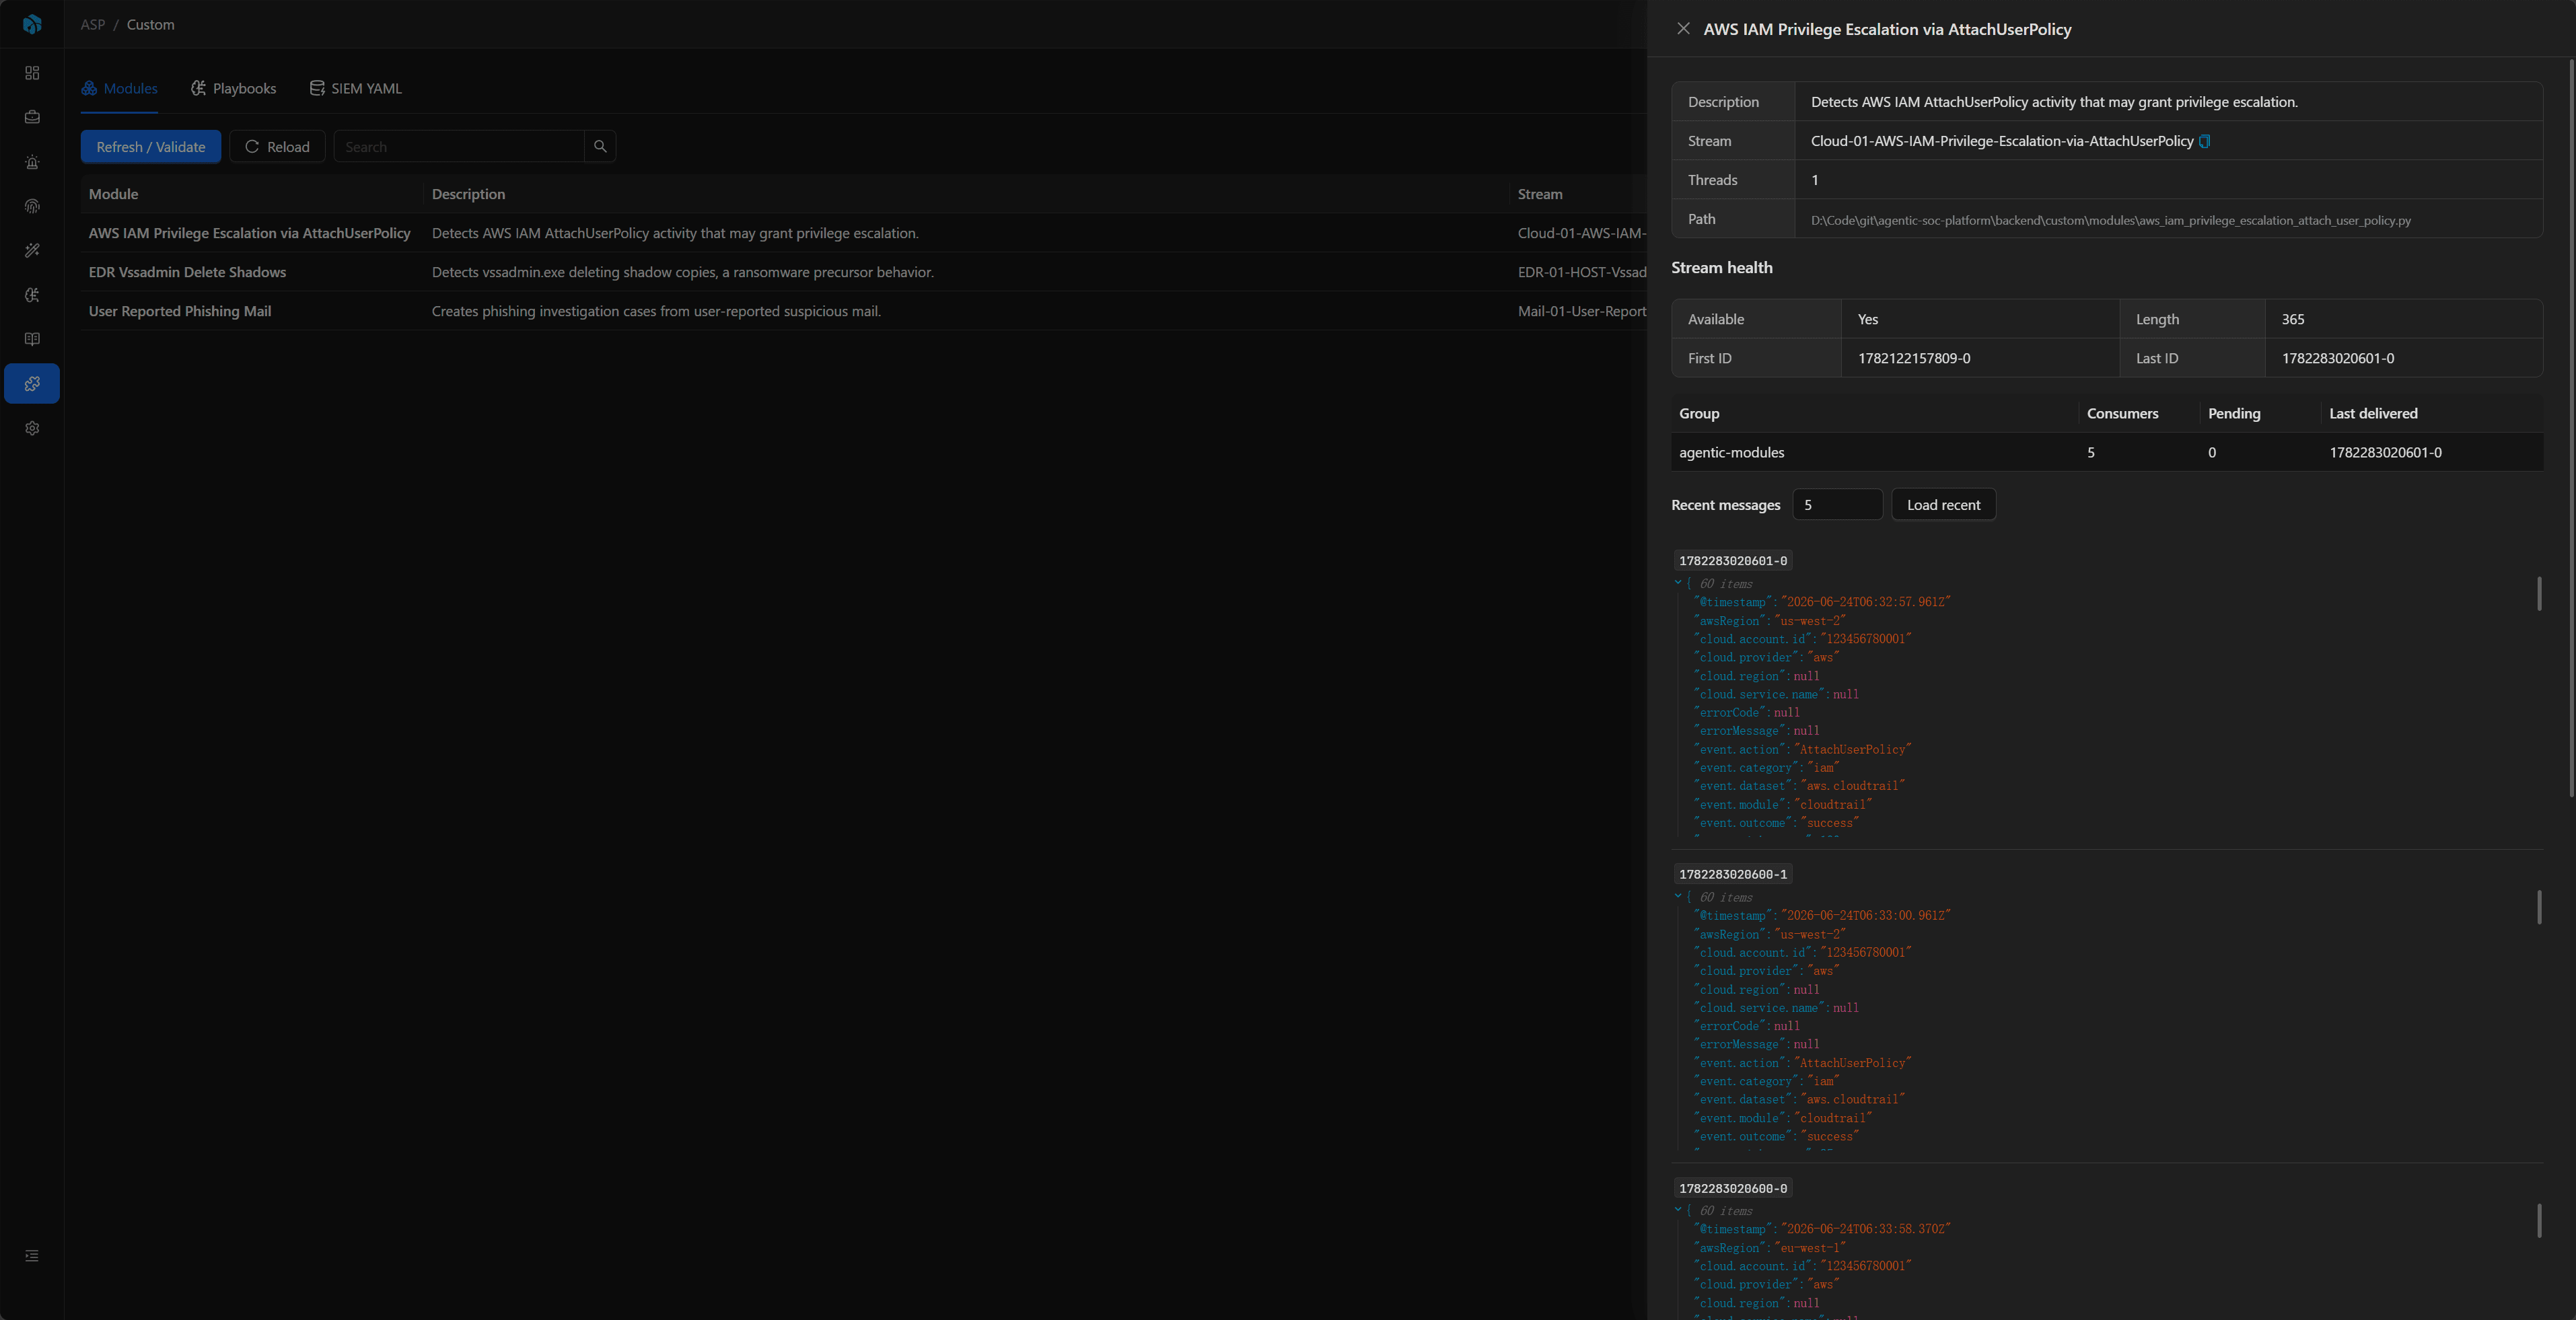Click the message ID tag 1782283020601-0

[1733, 561]
